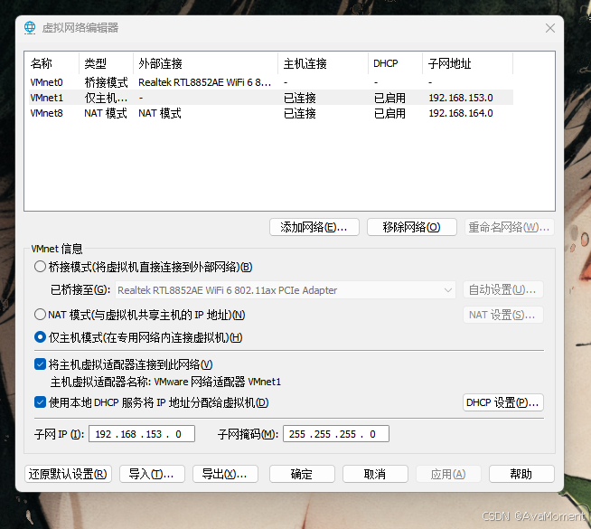Select the VMnet1 network row
Viewport: 591px width, 529px height.
point(270,98)
